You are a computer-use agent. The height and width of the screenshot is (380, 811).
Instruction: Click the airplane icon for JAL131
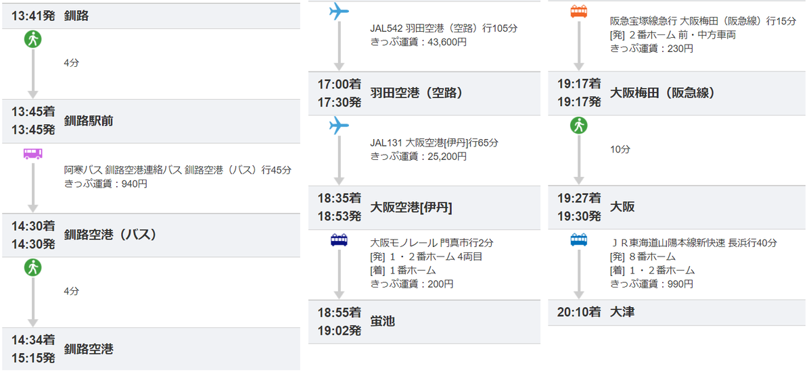[x=339, y=126]
